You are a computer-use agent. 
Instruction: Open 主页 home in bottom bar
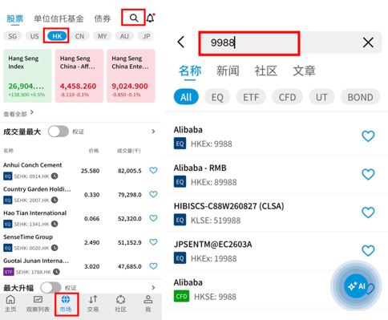coord(10,304)
